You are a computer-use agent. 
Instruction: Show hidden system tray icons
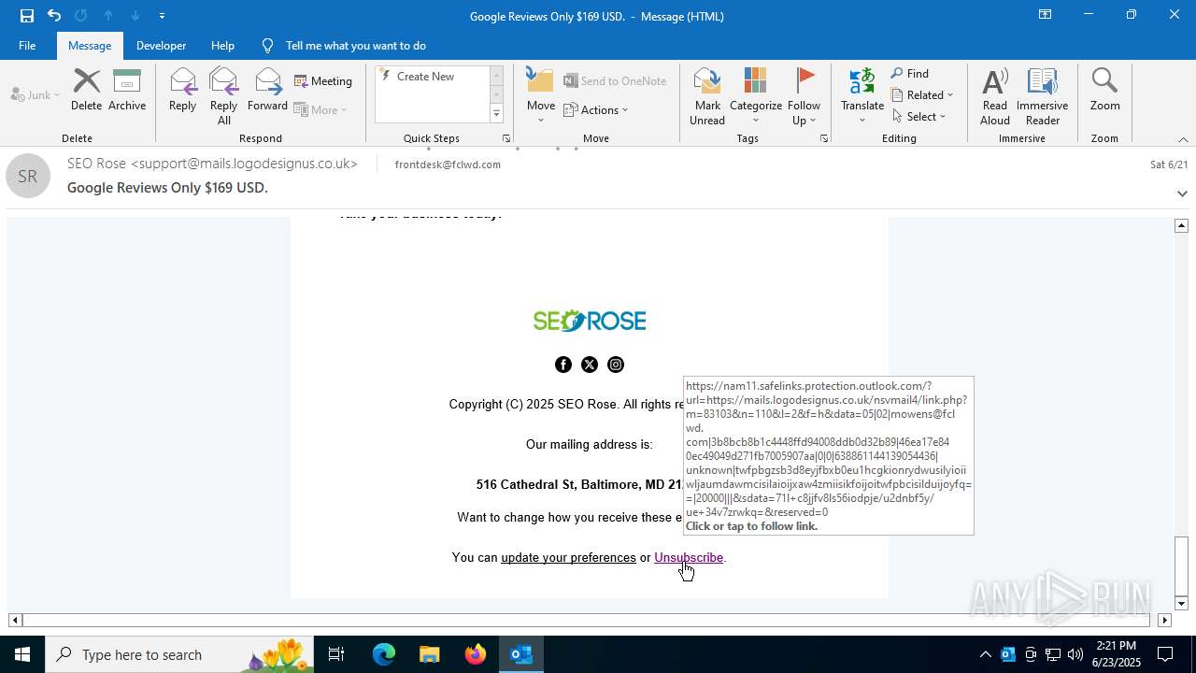click(985, 654)
